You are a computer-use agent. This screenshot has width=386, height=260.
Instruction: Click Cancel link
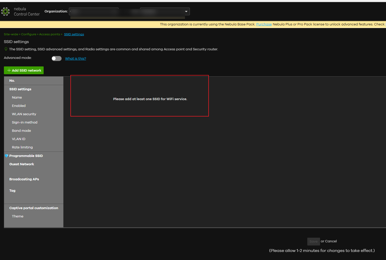[x=331, y=241]
